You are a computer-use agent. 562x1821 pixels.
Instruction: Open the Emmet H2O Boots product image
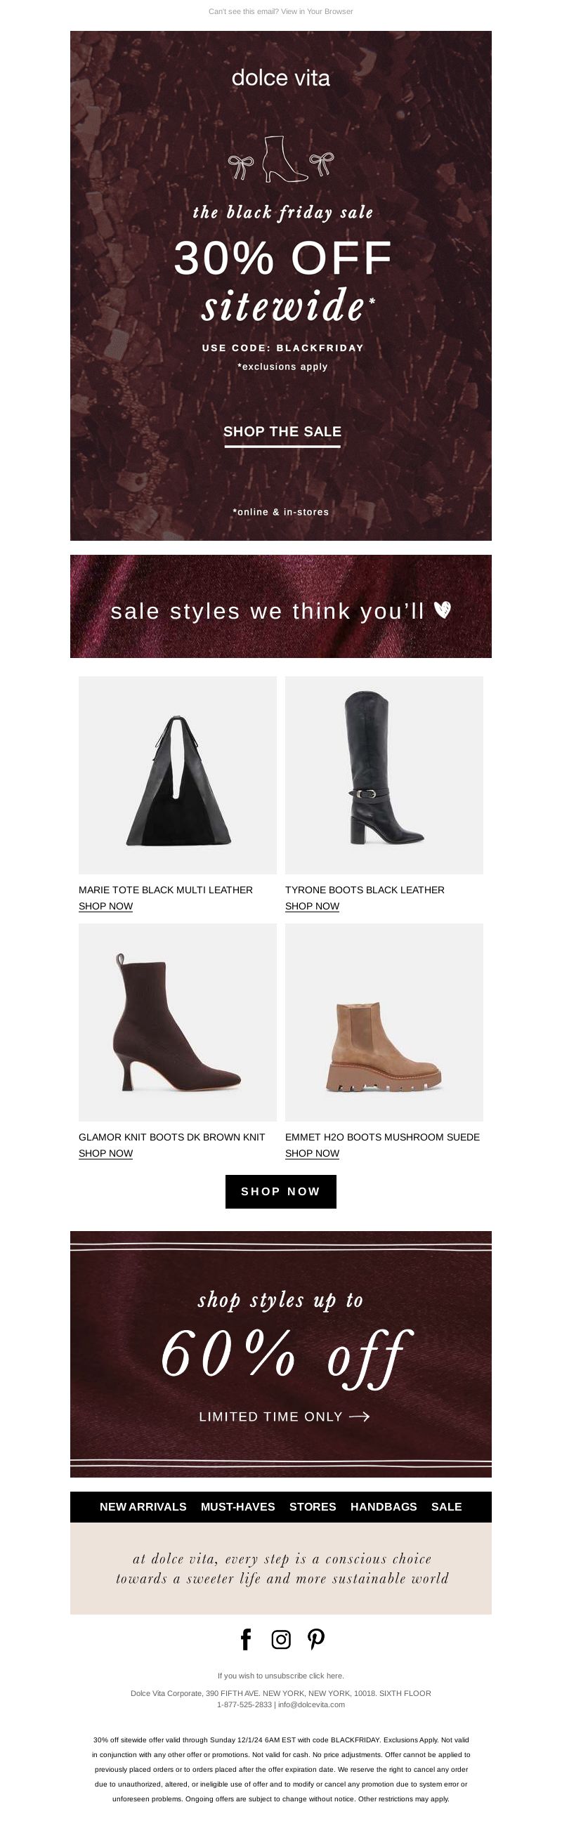click(x=384, y=1023)
